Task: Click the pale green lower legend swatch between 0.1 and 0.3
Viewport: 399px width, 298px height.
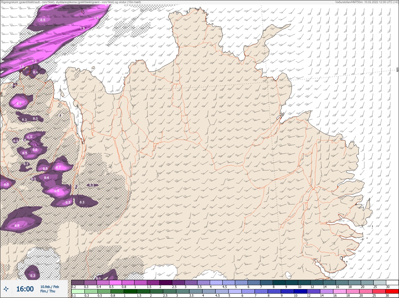Action: (78, 291)
